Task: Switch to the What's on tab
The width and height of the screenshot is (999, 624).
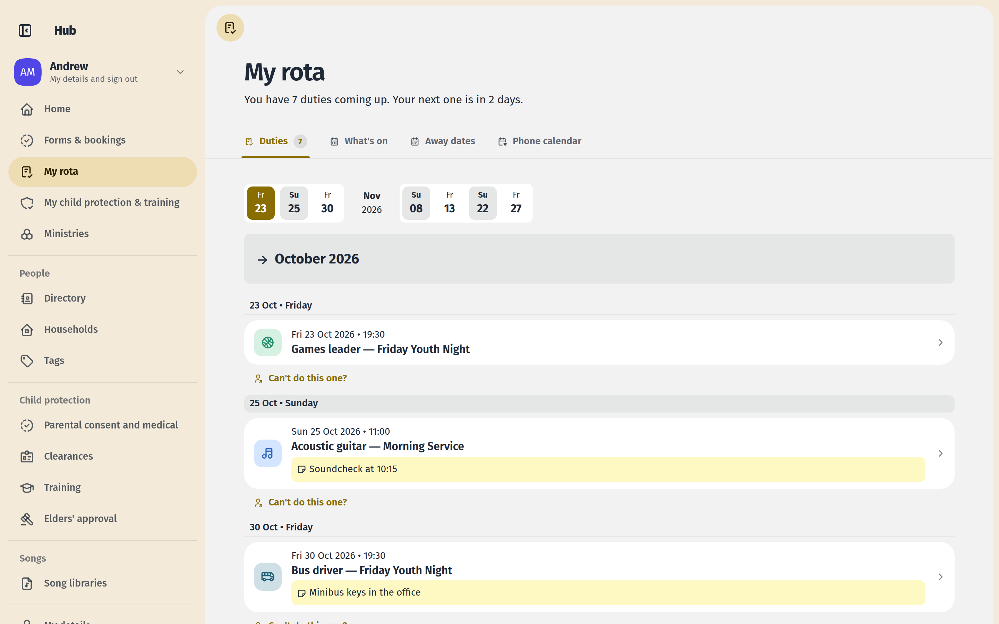Action: pyautogui.click(x=359, y=141)
